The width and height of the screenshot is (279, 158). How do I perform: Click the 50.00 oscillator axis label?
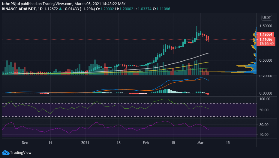pos(264,110)
